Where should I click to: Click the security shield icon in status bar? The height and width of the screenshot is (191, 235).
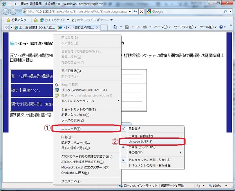[199, 186]
